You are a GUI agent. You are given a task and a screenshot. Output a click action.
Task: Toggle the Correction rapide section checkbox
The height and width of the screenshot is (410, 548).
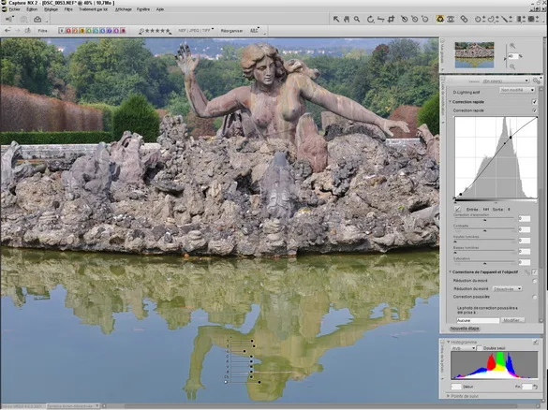(534, 102)
